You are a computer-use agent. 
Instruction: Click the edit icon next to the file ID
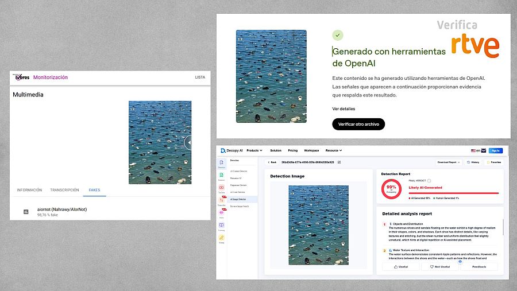click(339, 162)
